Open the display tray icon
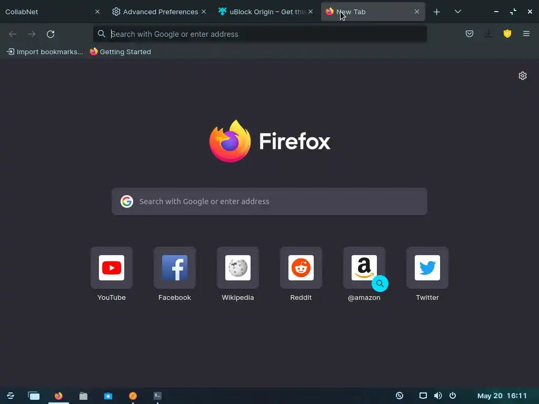This screenshot has height=404, width=539. point(423,396)
